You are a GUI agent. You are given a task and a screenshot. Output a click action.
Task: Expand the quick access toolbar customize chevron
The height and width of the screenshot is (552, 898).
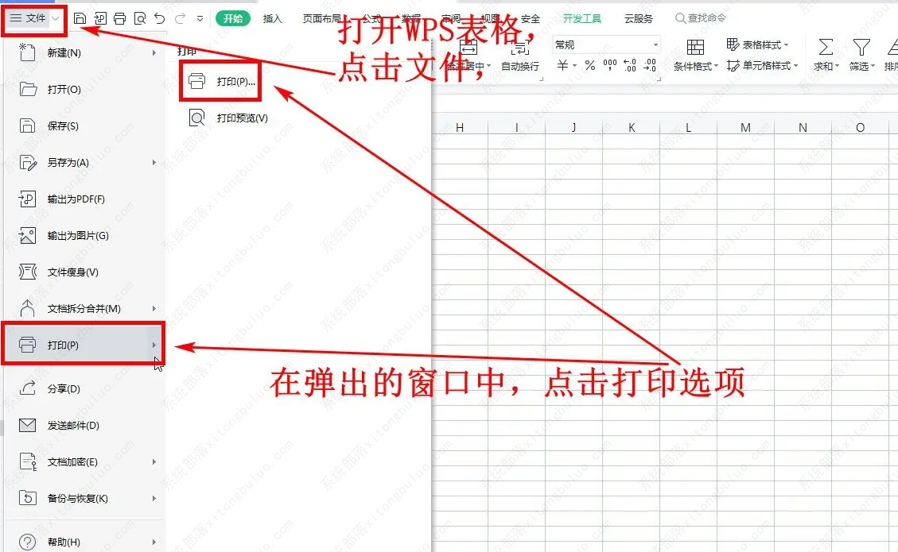coord(200,18)
